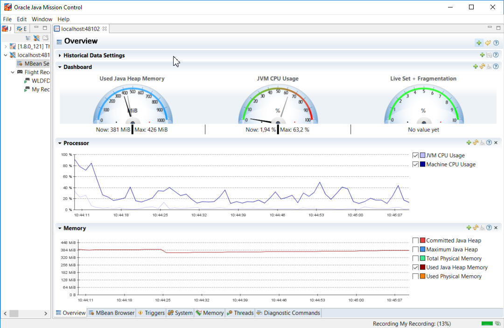Enable Maximum Java Heap checkbox
Viewport: 504px width, 328px height.
click(415, 250)
